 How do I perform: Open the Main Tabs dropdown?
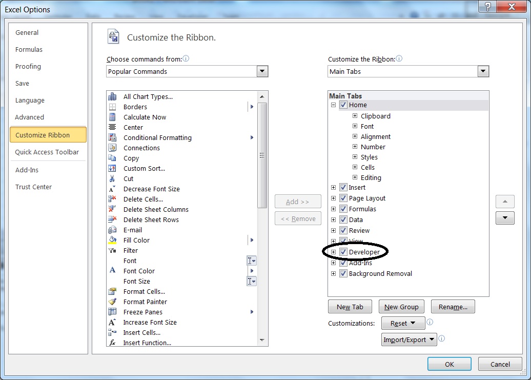482,71
